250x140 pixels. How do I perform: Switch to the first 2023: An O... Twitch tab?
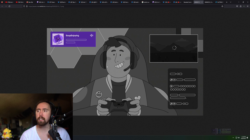pos(41,2)
